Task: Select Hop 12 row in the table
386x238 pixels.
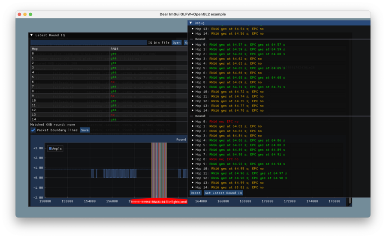Action: [109, 110]
